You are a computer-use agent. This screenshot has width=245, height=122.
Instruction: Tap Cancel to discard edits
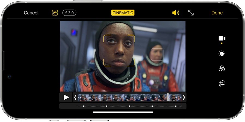(31, 13)
